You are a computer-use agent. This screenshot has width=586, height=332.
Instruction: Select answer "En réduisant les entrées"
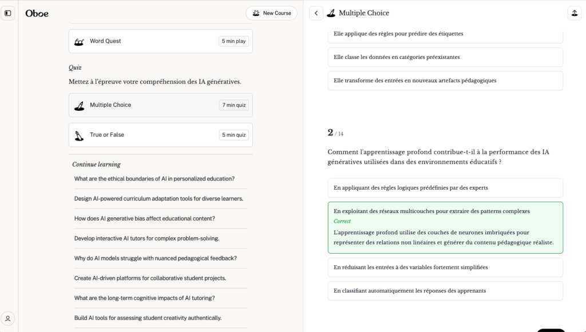tap(445, 267)
